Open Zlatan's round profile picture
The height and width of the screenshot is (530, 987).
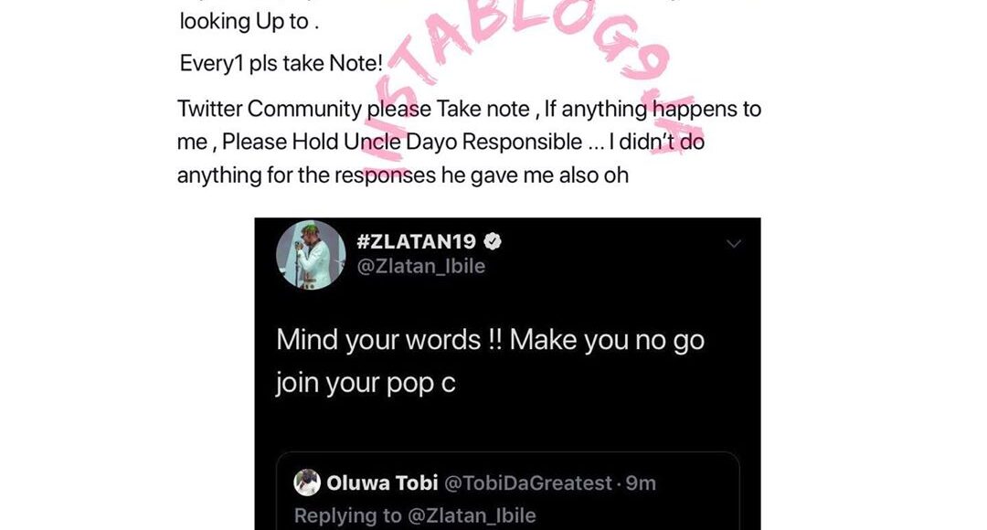pyautogui.click(x=311, y=254)
